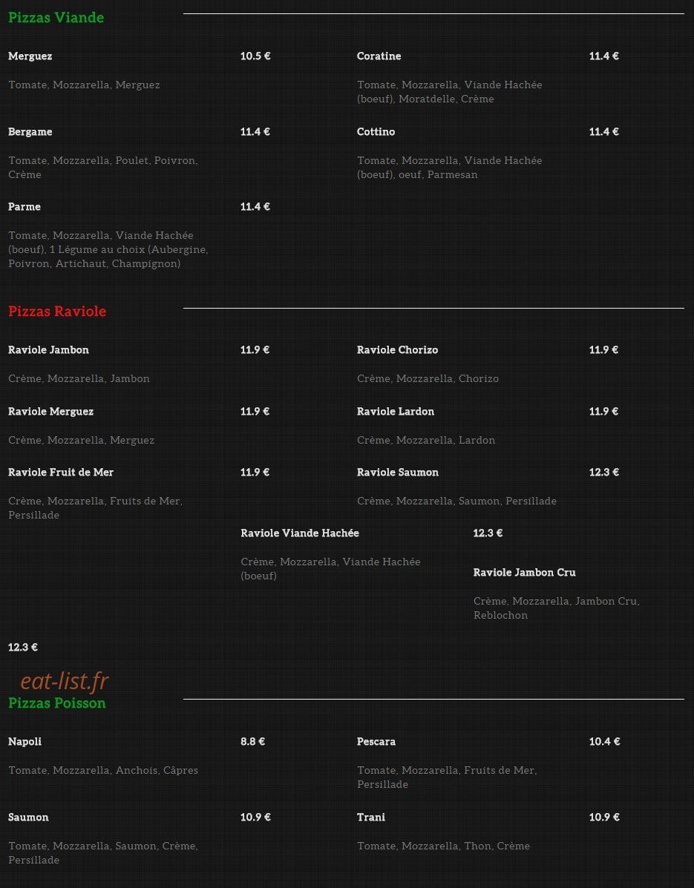Select the Merguez pizza name
694x888 pixels.
30,56
